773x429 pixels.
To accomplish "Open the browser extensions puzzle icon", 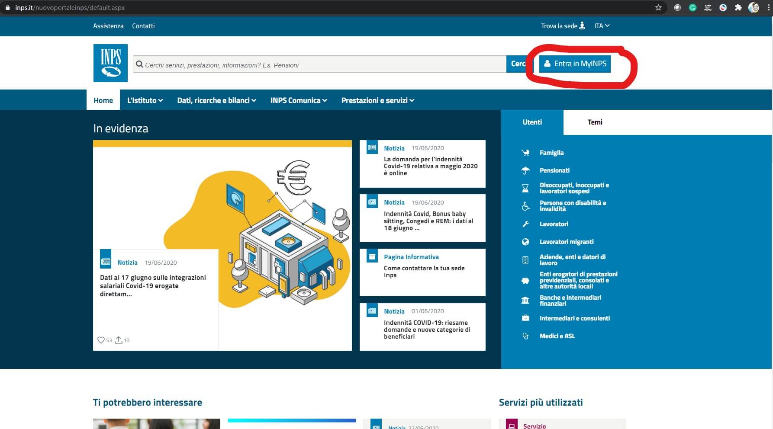I will [738, 7].
